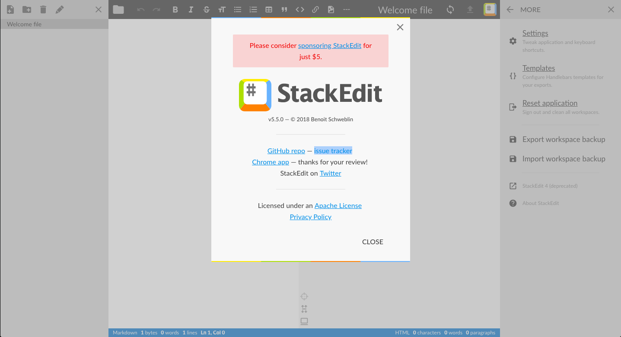
Task: Close the file explorer panel
Action: pyautogui.click(x=99, y=9)
